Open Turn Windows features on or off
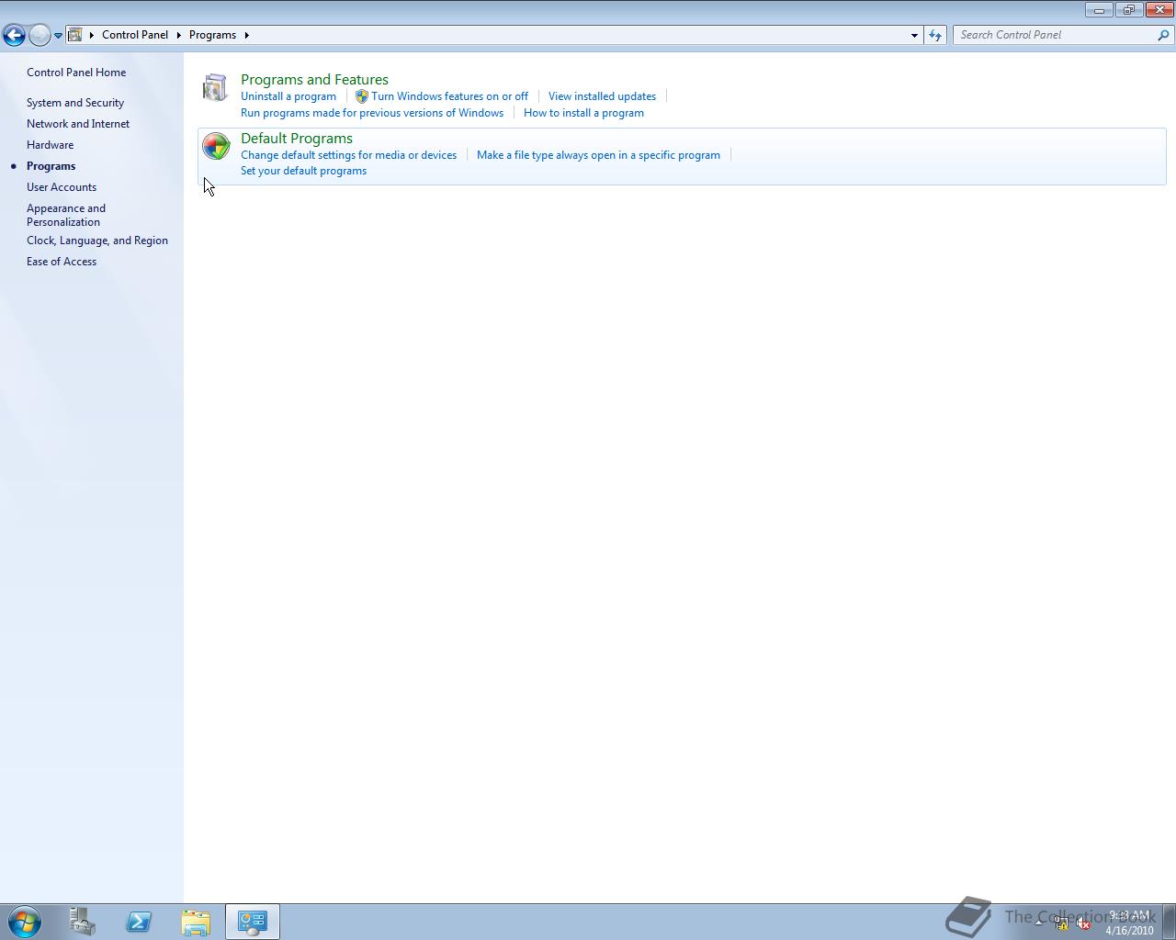Viewport: 1176px width, 940px height. (x=449, y=96)
